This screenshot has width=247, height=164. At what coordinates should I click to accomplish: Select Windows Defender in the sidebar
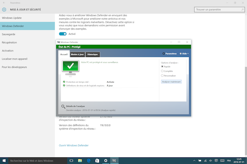point(28,26)
